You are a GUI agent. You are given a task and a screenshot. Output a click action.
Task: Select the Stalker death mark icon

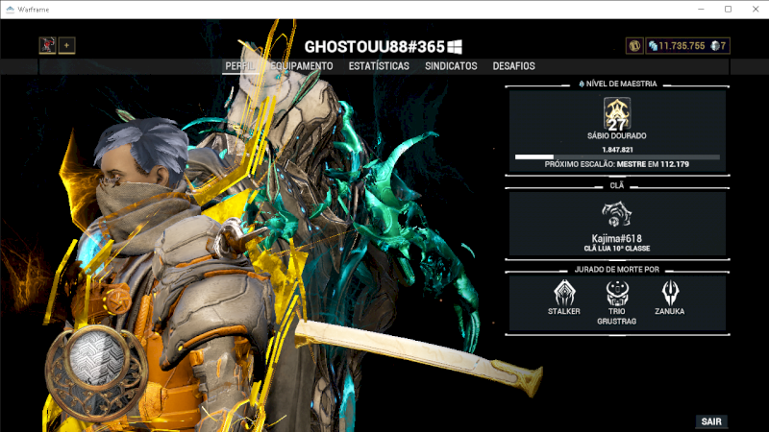tap(564, 293)
